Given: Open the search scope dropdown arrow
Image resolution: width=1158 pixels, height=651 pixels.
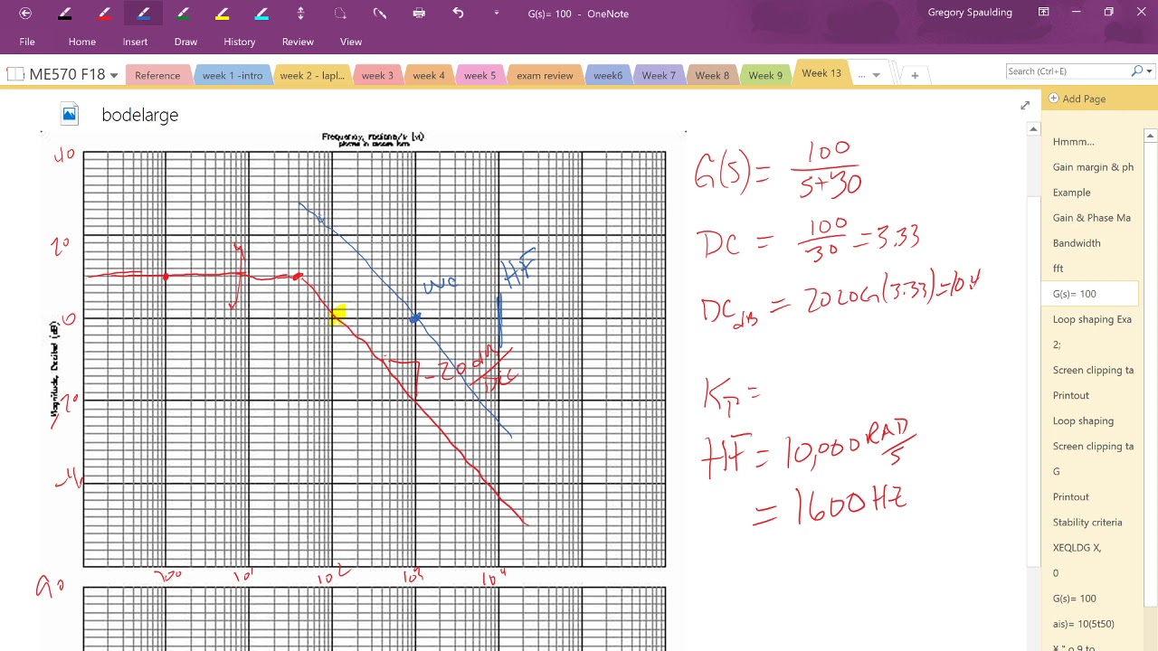Looking at the screenshot, I should (x=1150, y=71).
